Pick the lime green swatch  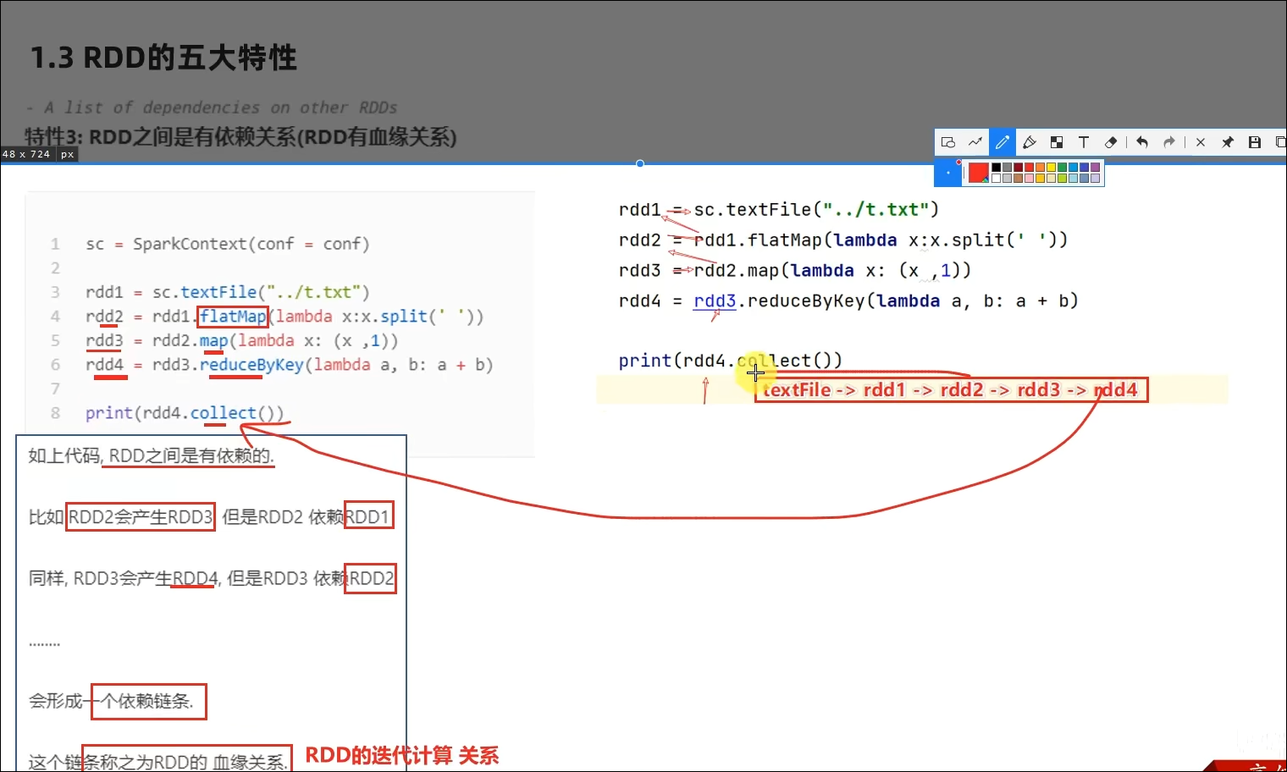[x=1063, y=179]
